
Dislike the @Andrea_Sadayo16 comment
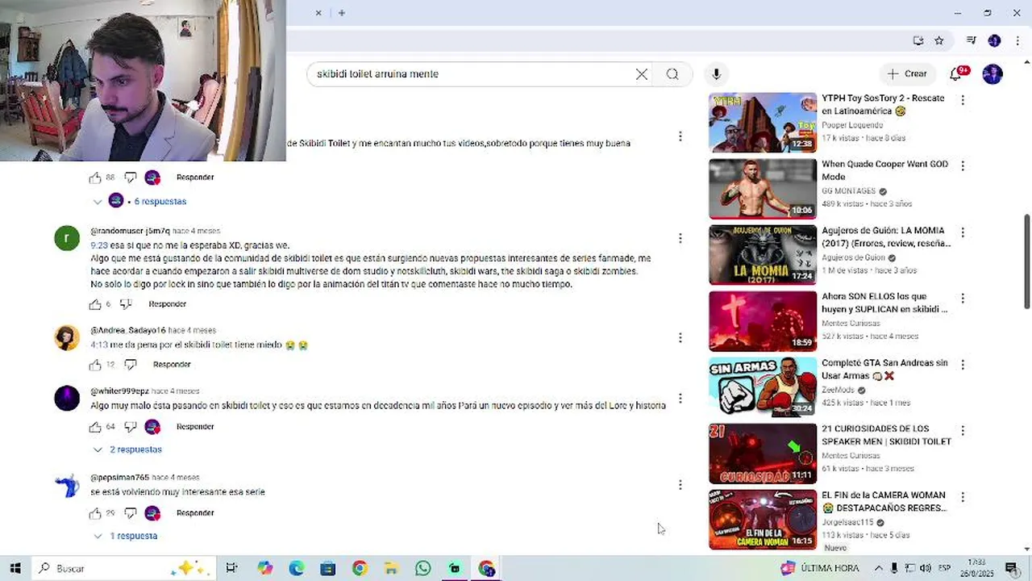click(x=131, y=365)
